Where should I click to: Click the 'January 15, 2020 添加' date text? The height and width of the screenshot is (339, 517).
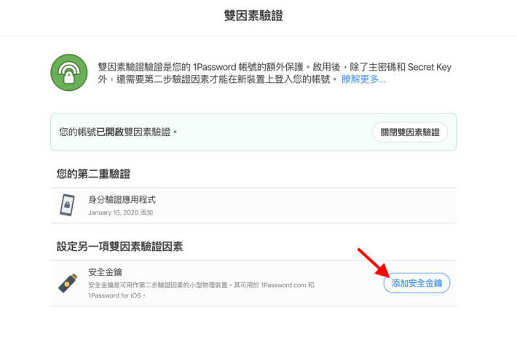[121, 212]
